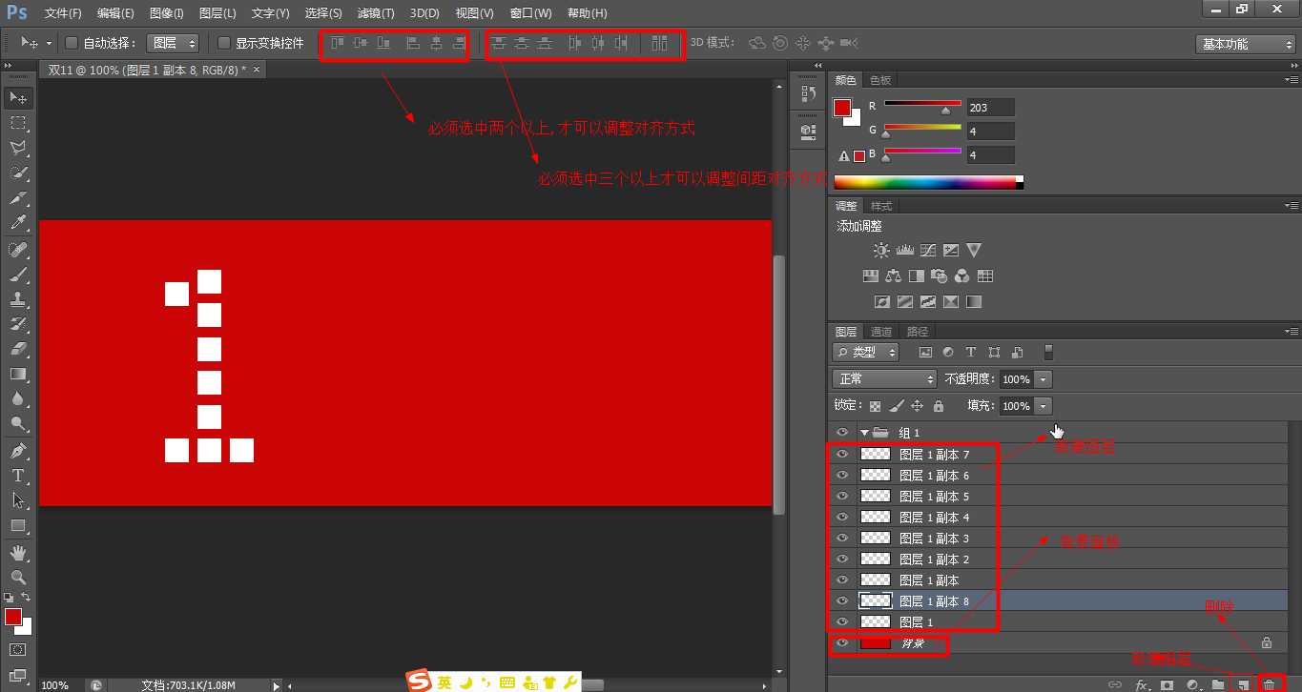Open the 基本功能 workspace dropdown
The image size is (1302, 692).
1246,44
